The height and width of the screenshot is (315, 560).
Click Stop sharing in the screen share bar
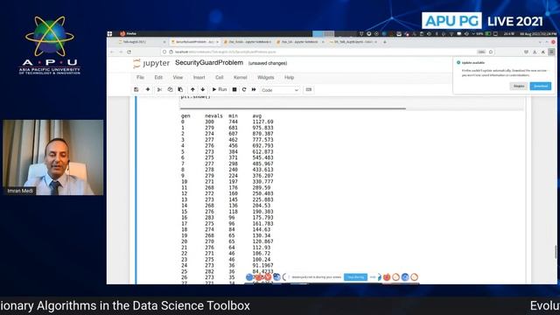(x=355, y=277)
